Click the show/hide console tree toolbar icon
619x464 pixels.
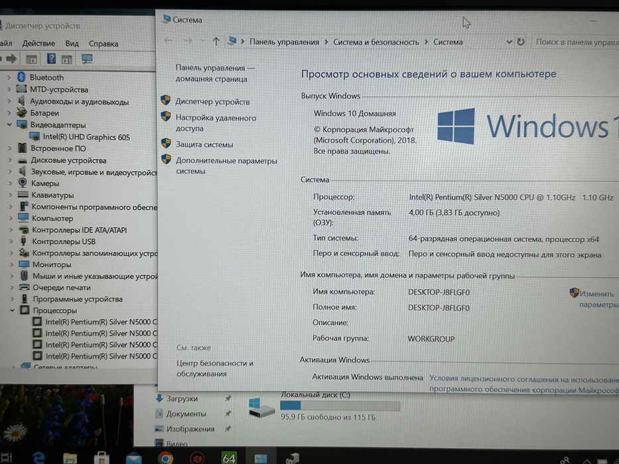[x=32, y=60]
